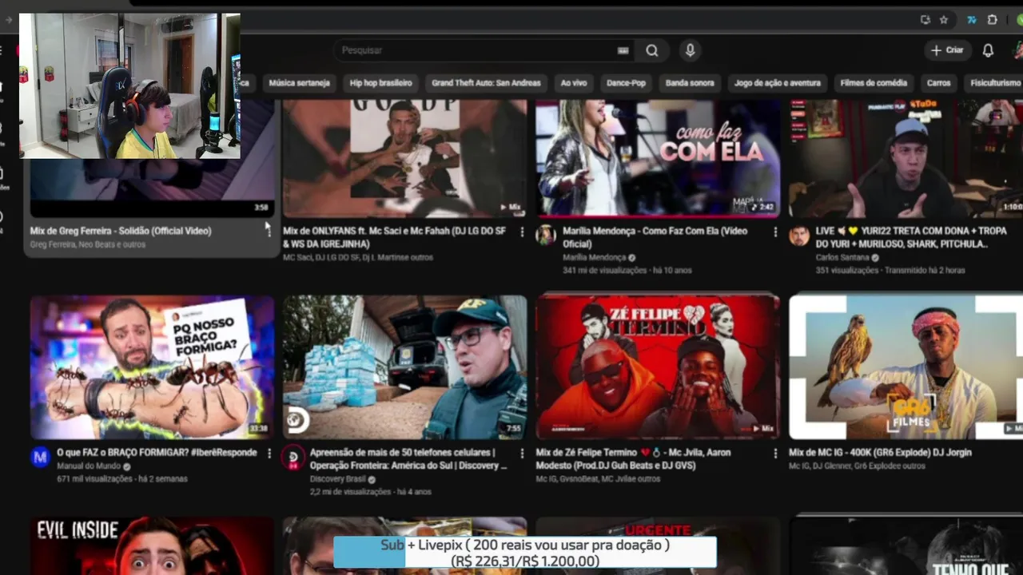Play the Como Faz Com Ela thumbnail
Viewport: 1023px width, 575px height.
tap(658, 158)
